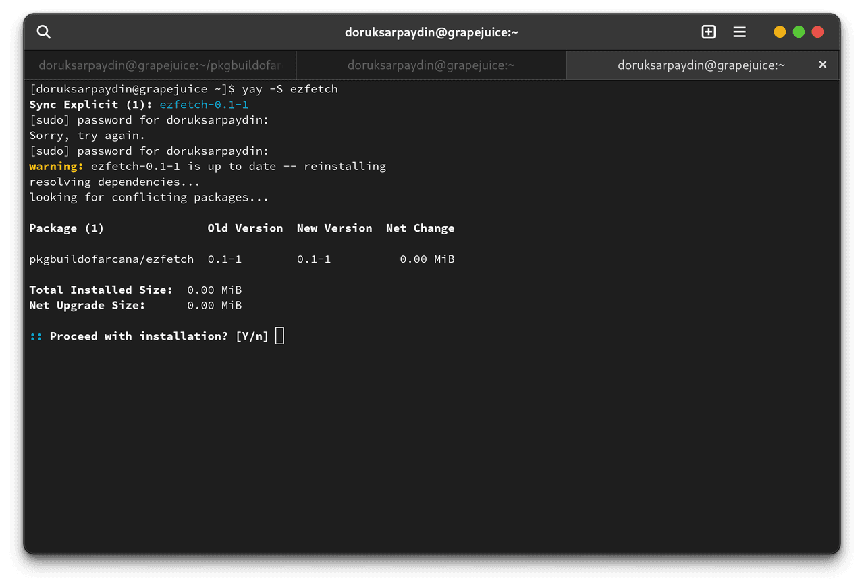
Task: Maximize the window using the green button
Action: click(x=799, y=32)
